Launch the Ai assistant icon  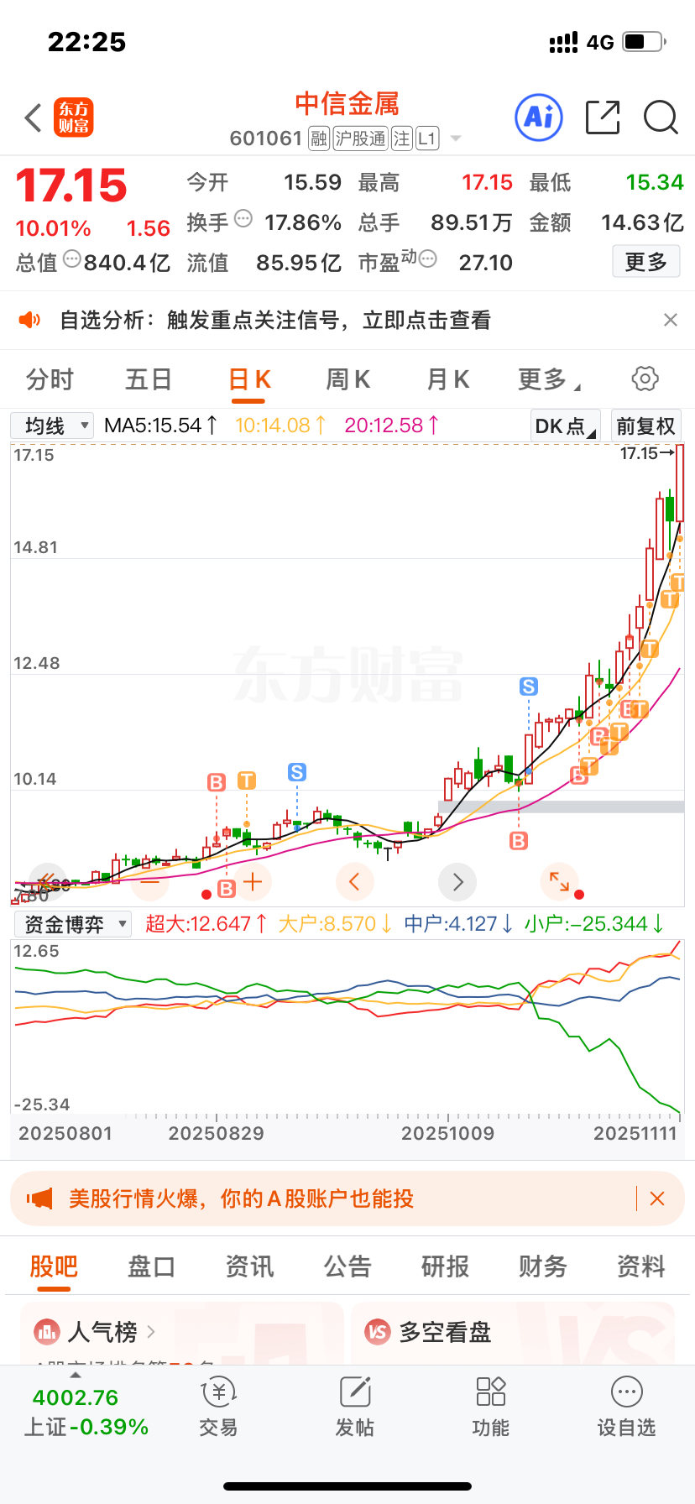click(x=538, y=117)
